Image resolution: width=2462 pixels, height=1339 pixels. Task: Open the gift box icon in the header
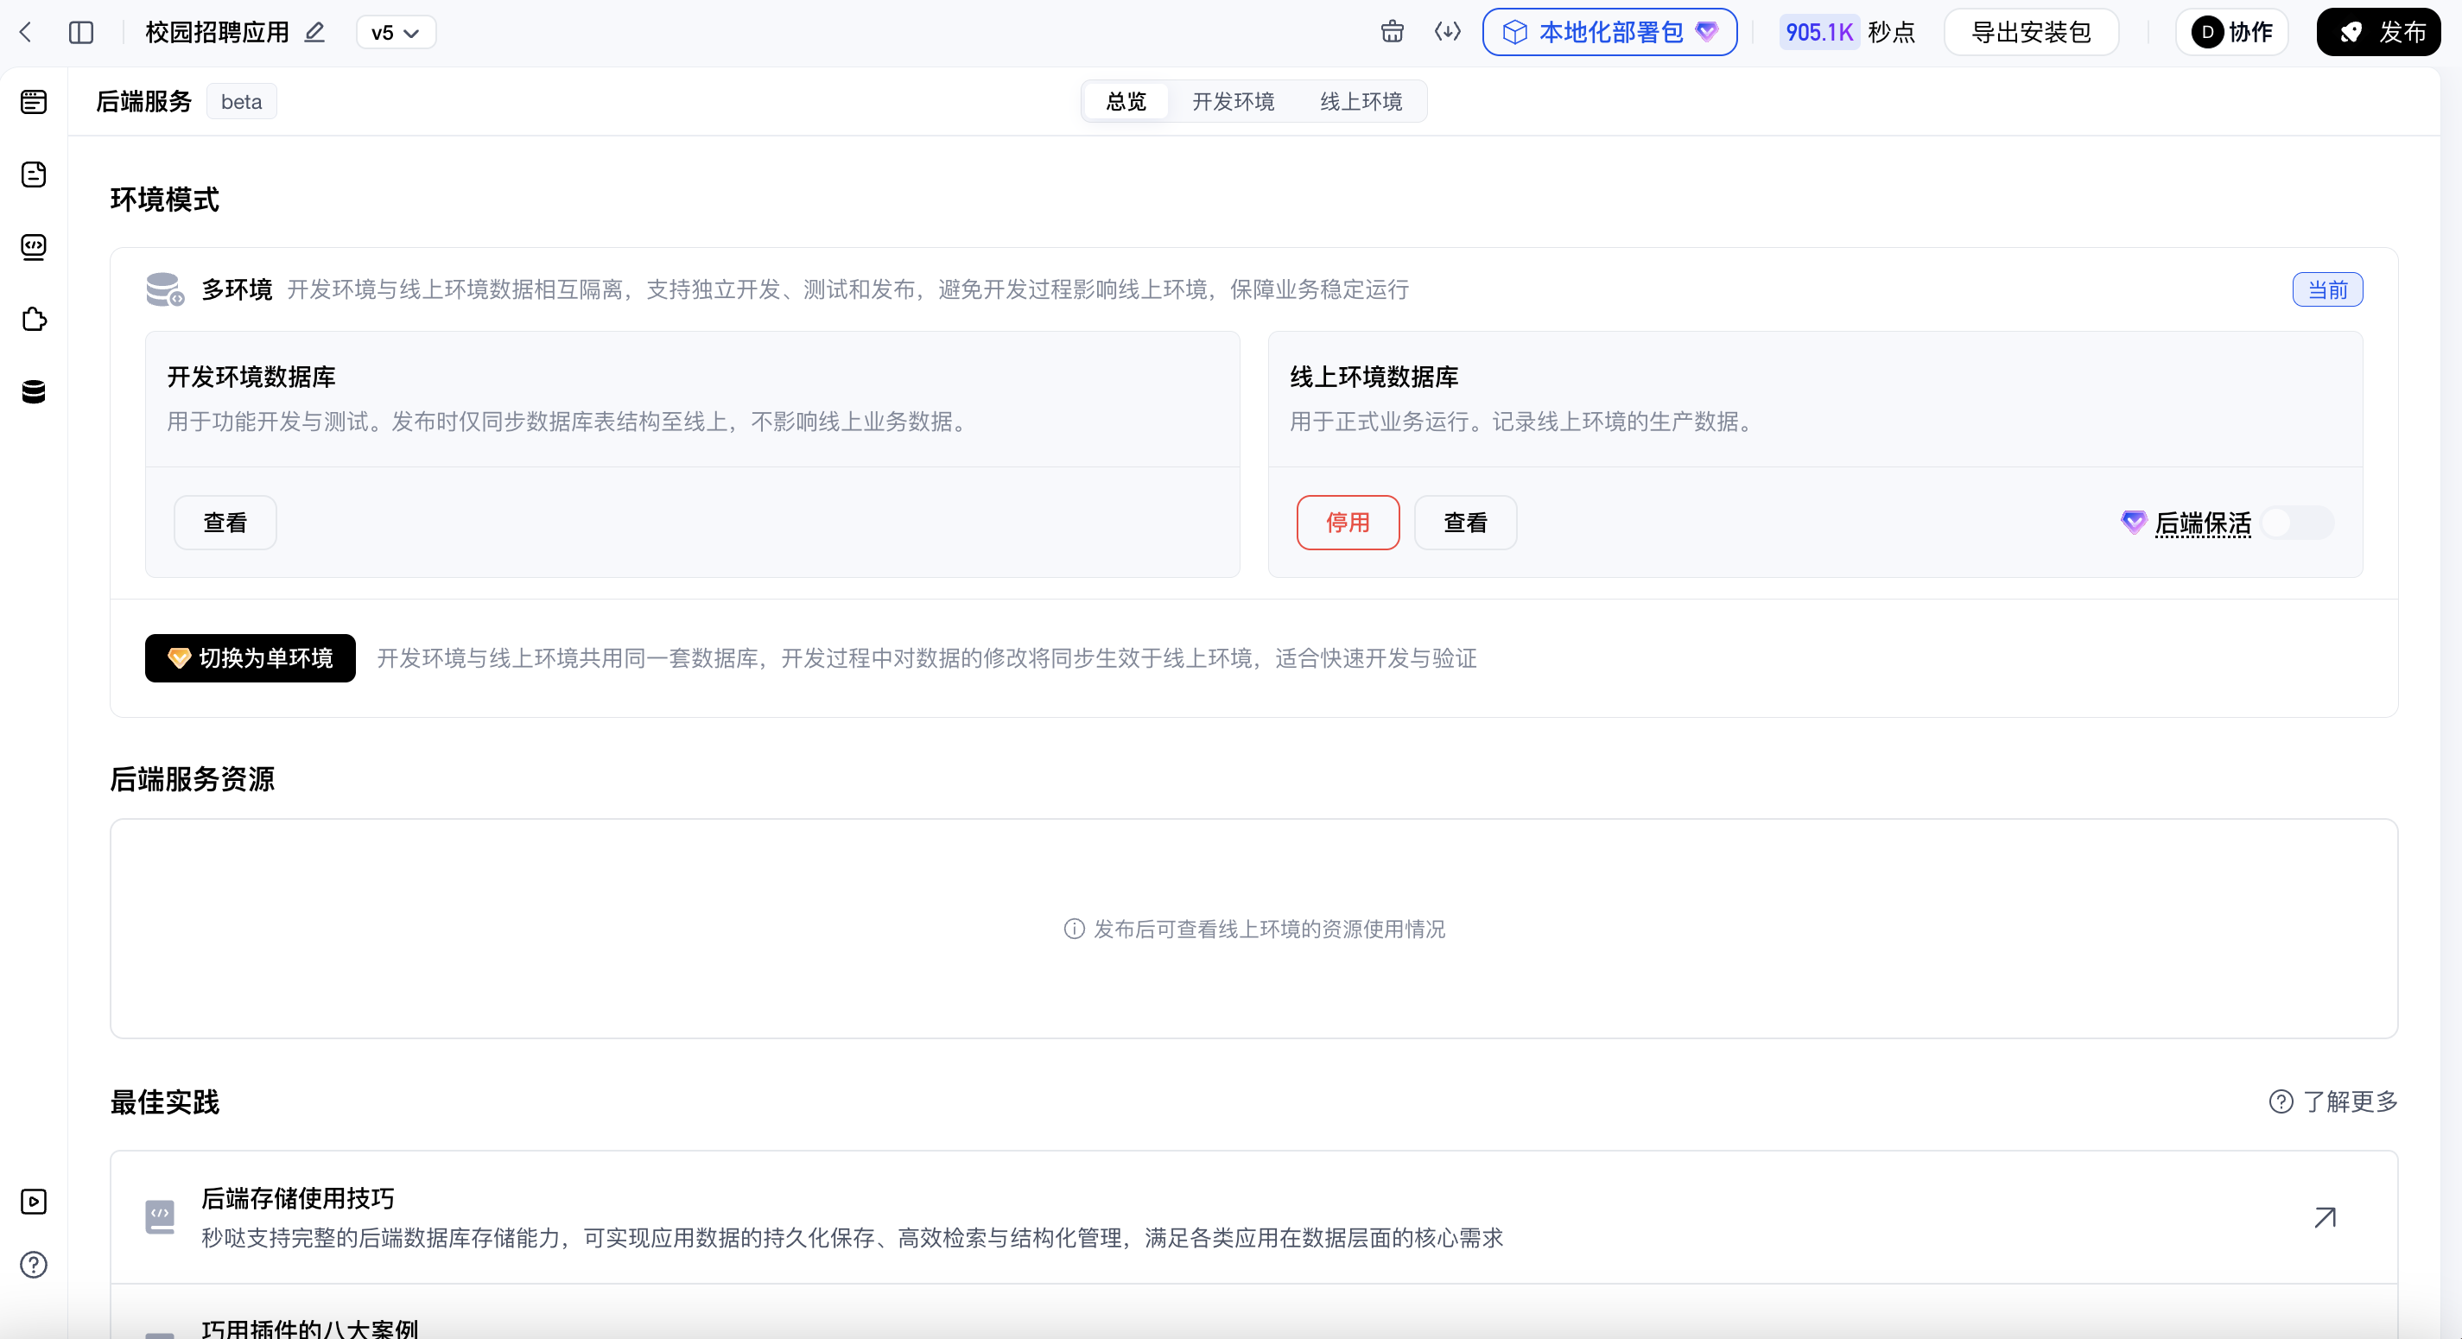tap(1393, 33)
